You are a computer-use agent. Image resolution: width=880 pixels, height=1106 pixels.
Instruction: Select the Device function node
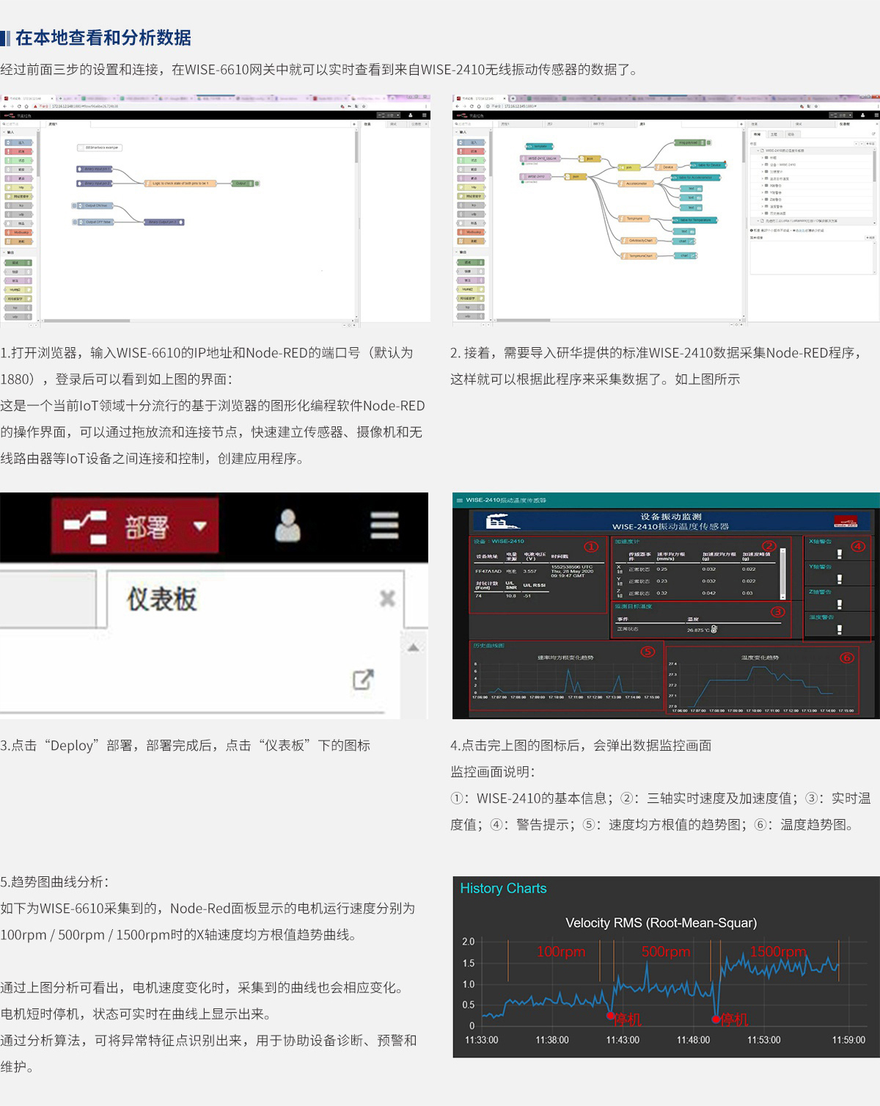pos(666,167)
